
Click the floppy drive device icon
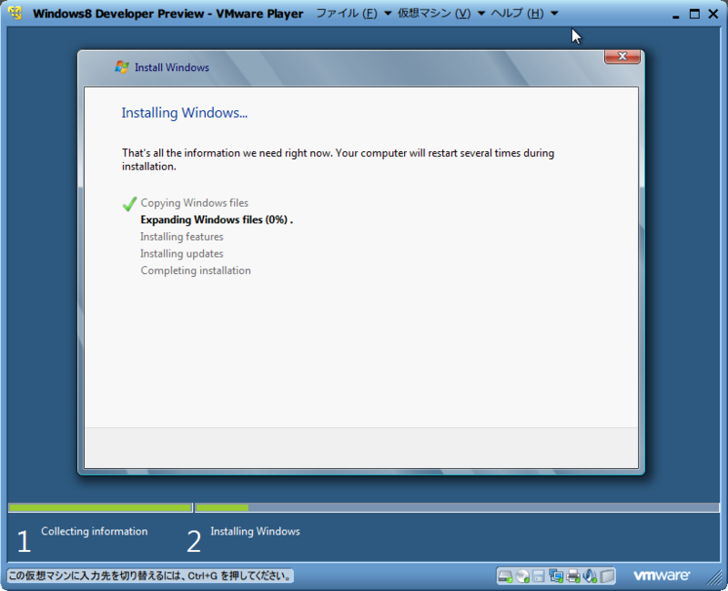pyautogui.click(x=539, y=576)
